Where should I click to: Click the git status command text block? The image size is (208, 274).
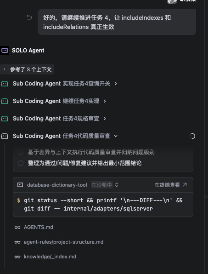click(x=103, y=205)
